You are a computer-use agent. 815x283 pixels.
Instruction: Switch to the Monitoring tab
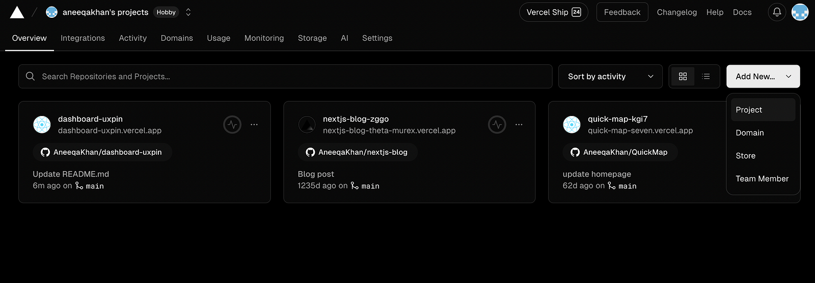(x=264, y=38)
